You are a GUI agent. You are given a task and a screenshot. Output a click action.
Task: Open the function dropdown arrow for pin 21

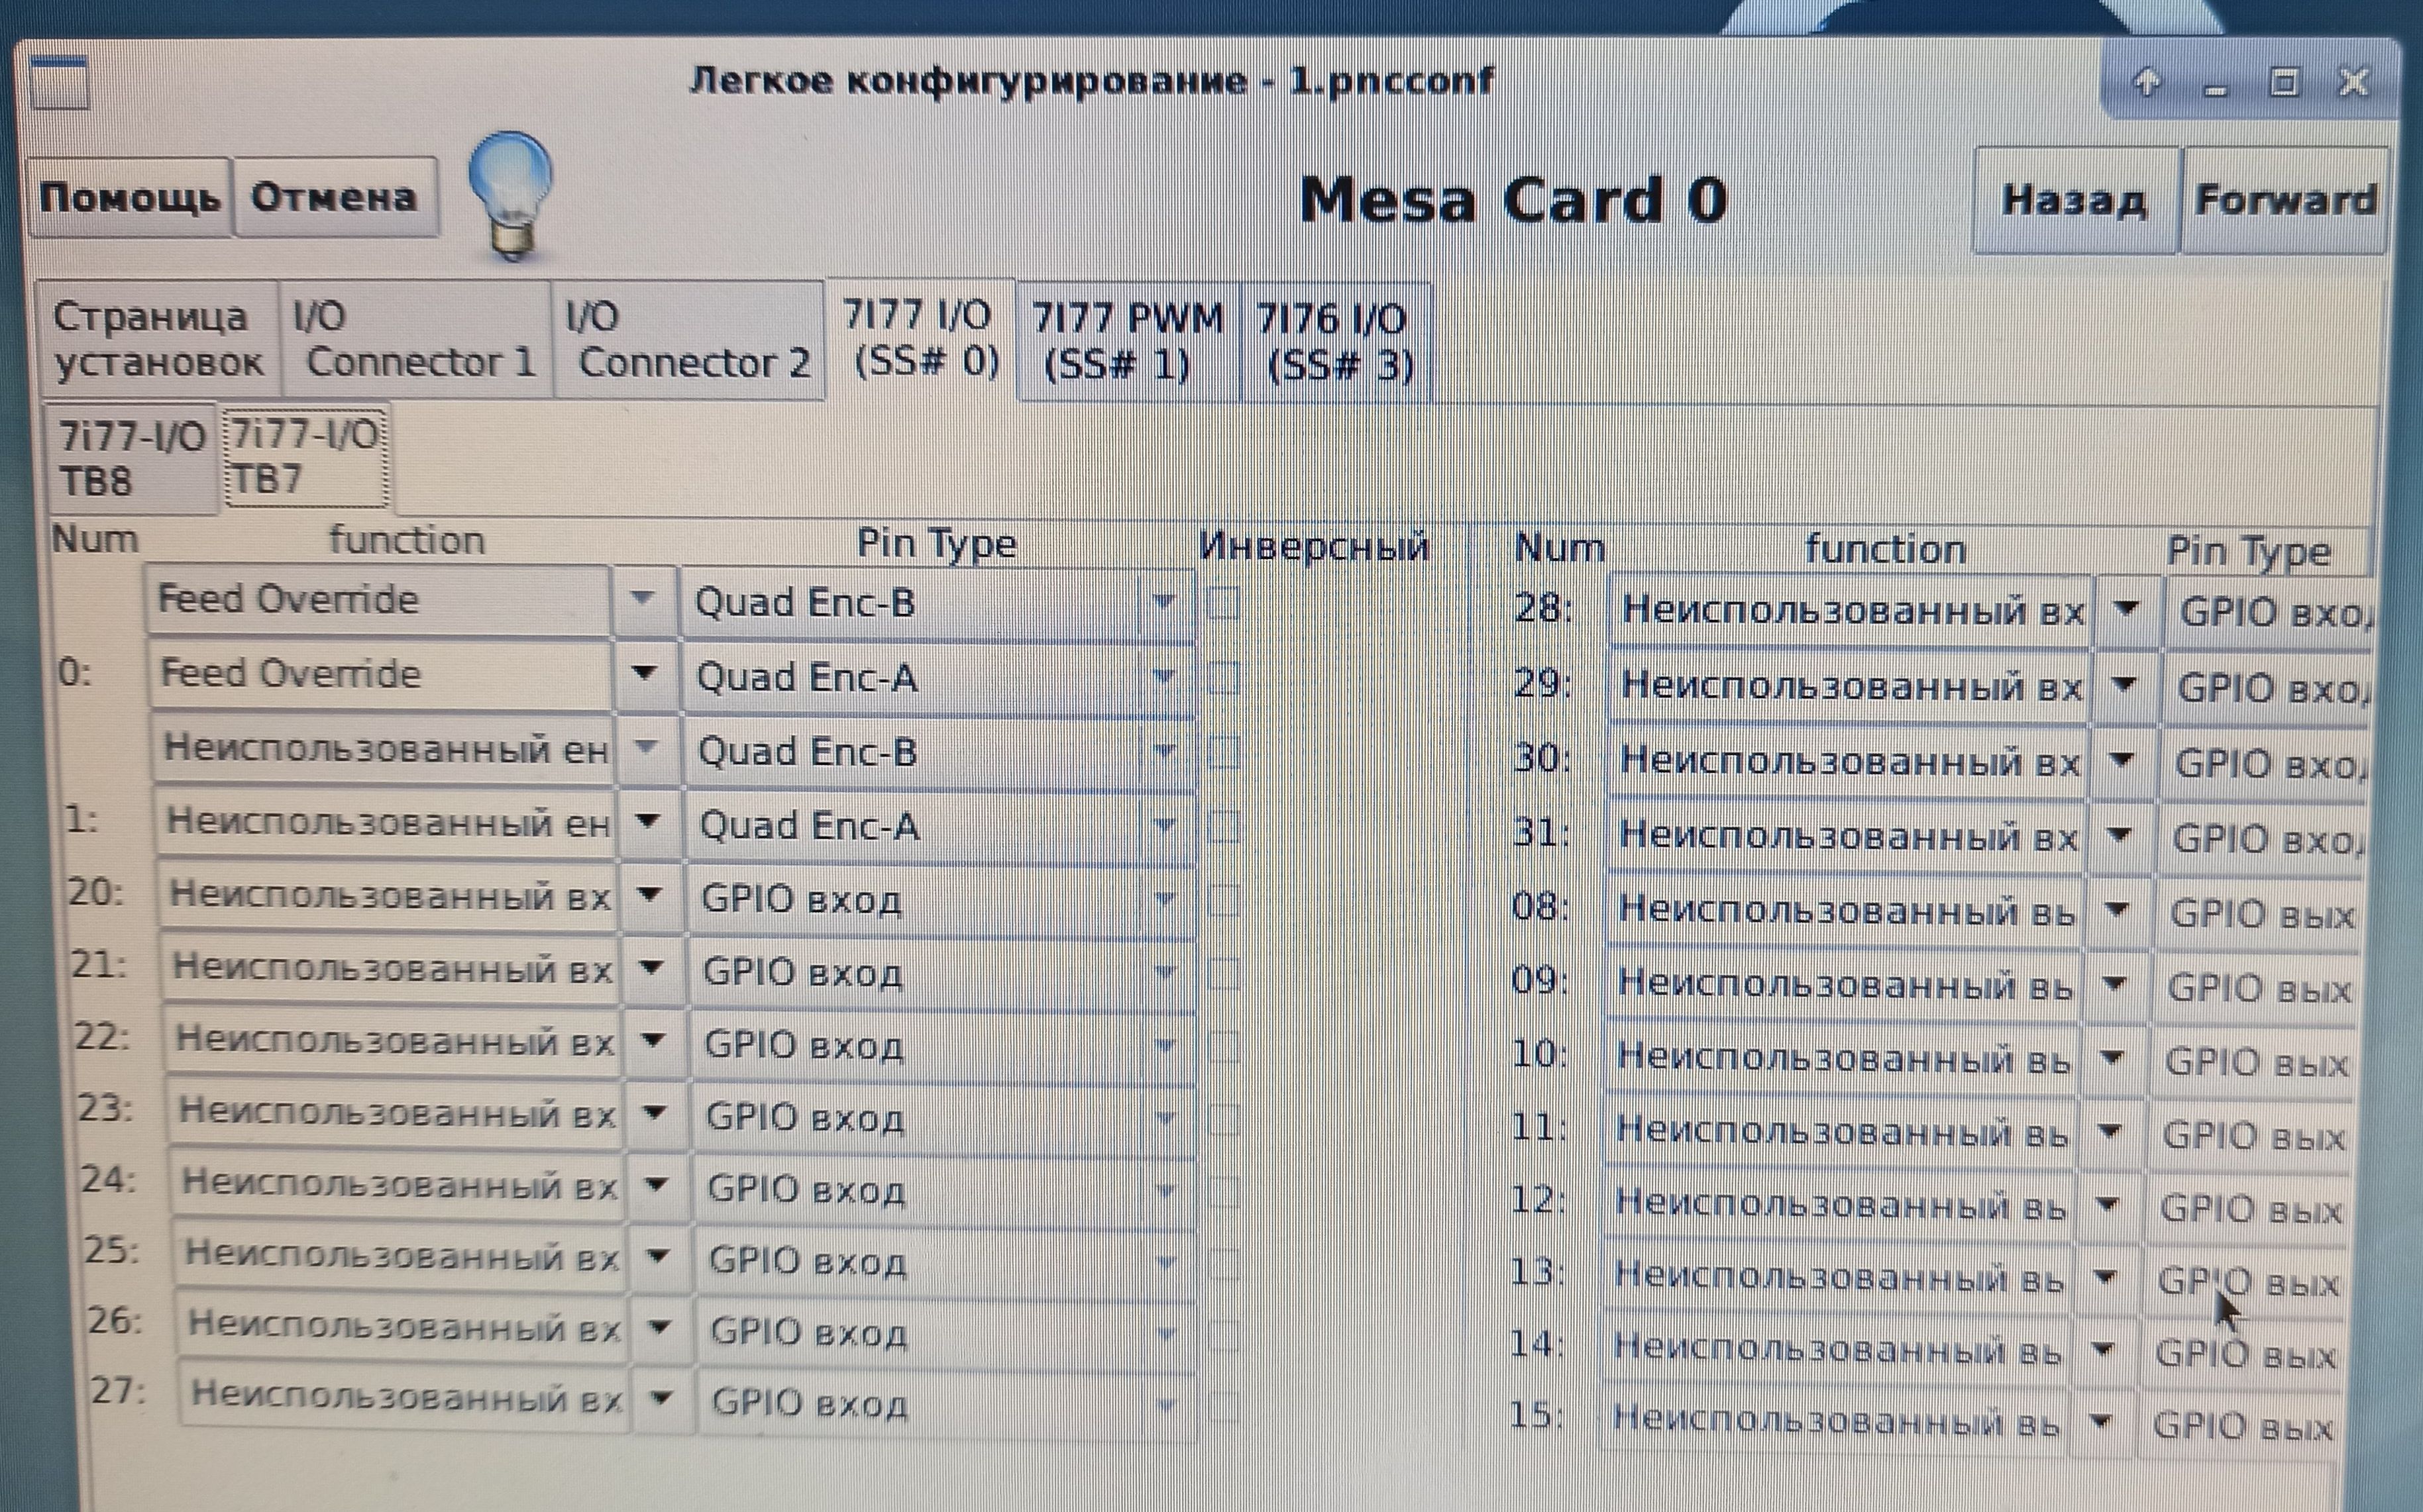651,968
